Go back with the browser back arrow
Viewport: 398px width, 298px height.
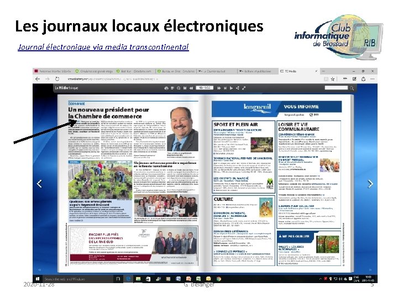pos(38,79)
